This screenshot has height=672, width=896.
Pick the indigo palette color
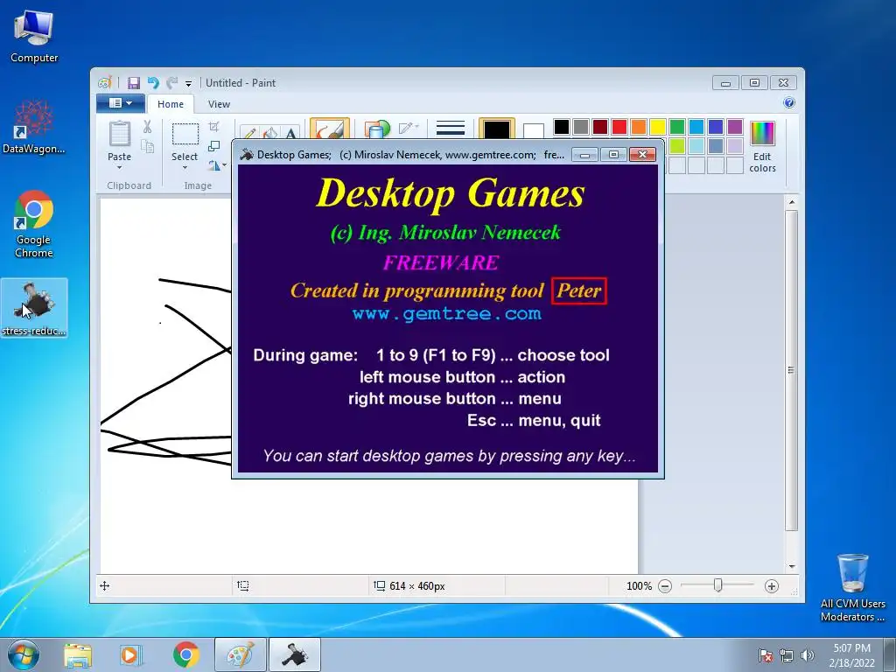click(716, 127)
